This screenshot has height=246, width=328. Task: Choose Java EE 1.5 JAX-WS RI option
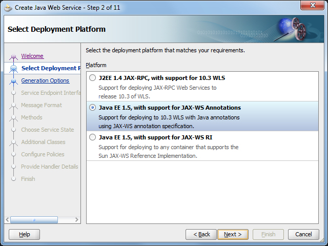point(92,137)
